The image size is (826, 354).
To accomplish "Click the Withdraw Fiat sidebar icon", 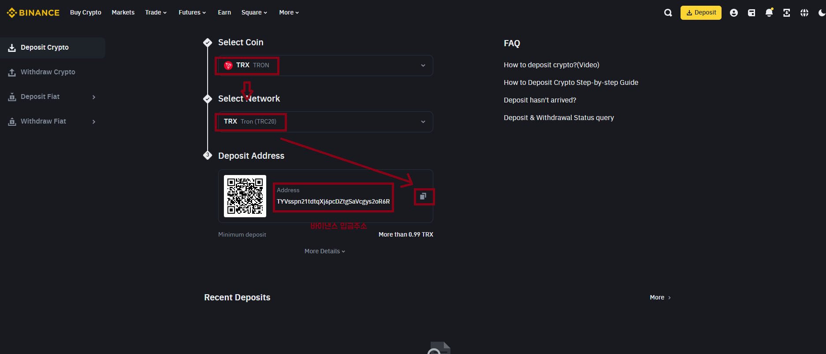I will pos(12,121).
